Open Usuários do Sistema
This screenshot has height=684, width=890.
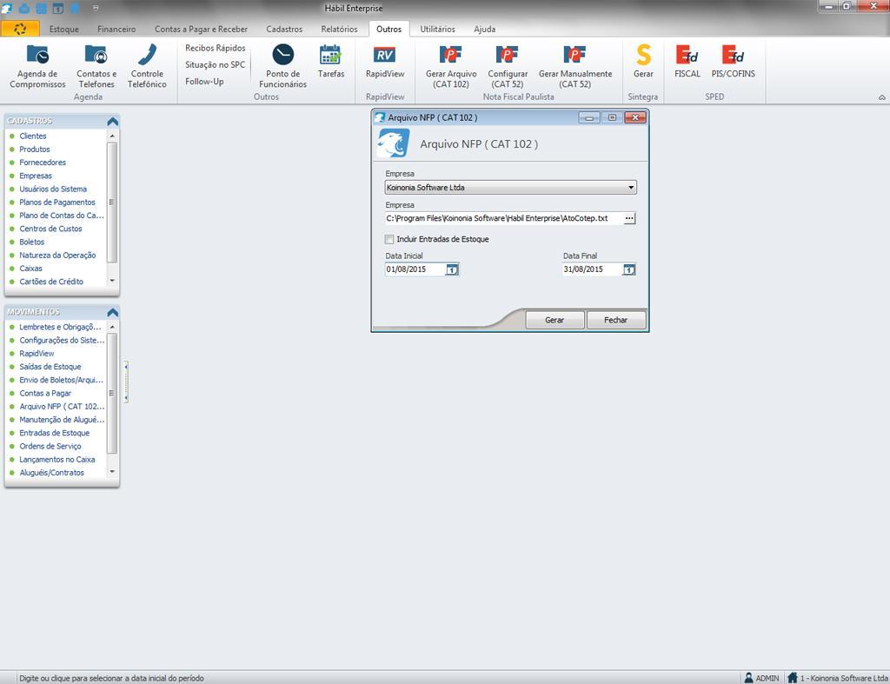click(53, 189)
